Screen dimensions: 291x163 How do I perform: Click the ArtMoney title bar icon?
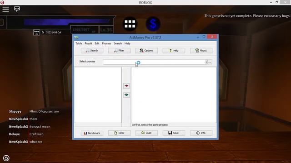tap(76, 38)
